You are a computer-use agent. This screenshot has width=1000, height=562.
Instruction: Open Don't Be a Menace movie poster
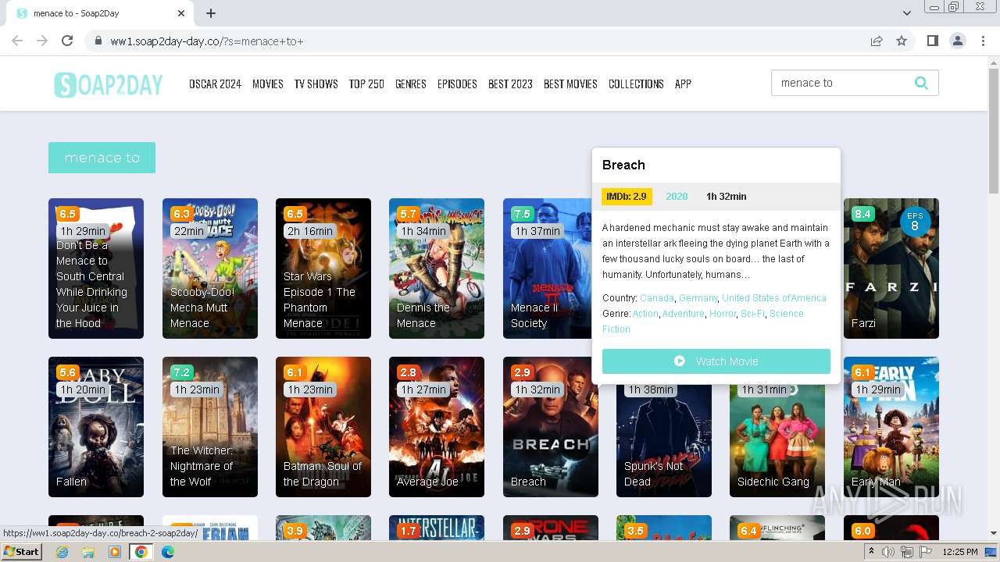96,269
